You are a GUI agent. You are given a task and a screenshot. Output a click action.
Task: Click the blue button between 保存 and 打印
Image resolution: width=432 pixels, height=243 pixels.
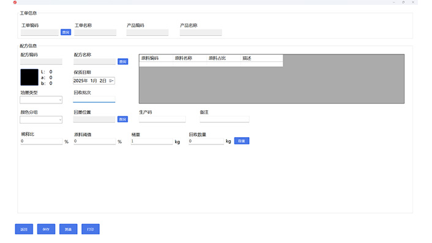(69, 229)
